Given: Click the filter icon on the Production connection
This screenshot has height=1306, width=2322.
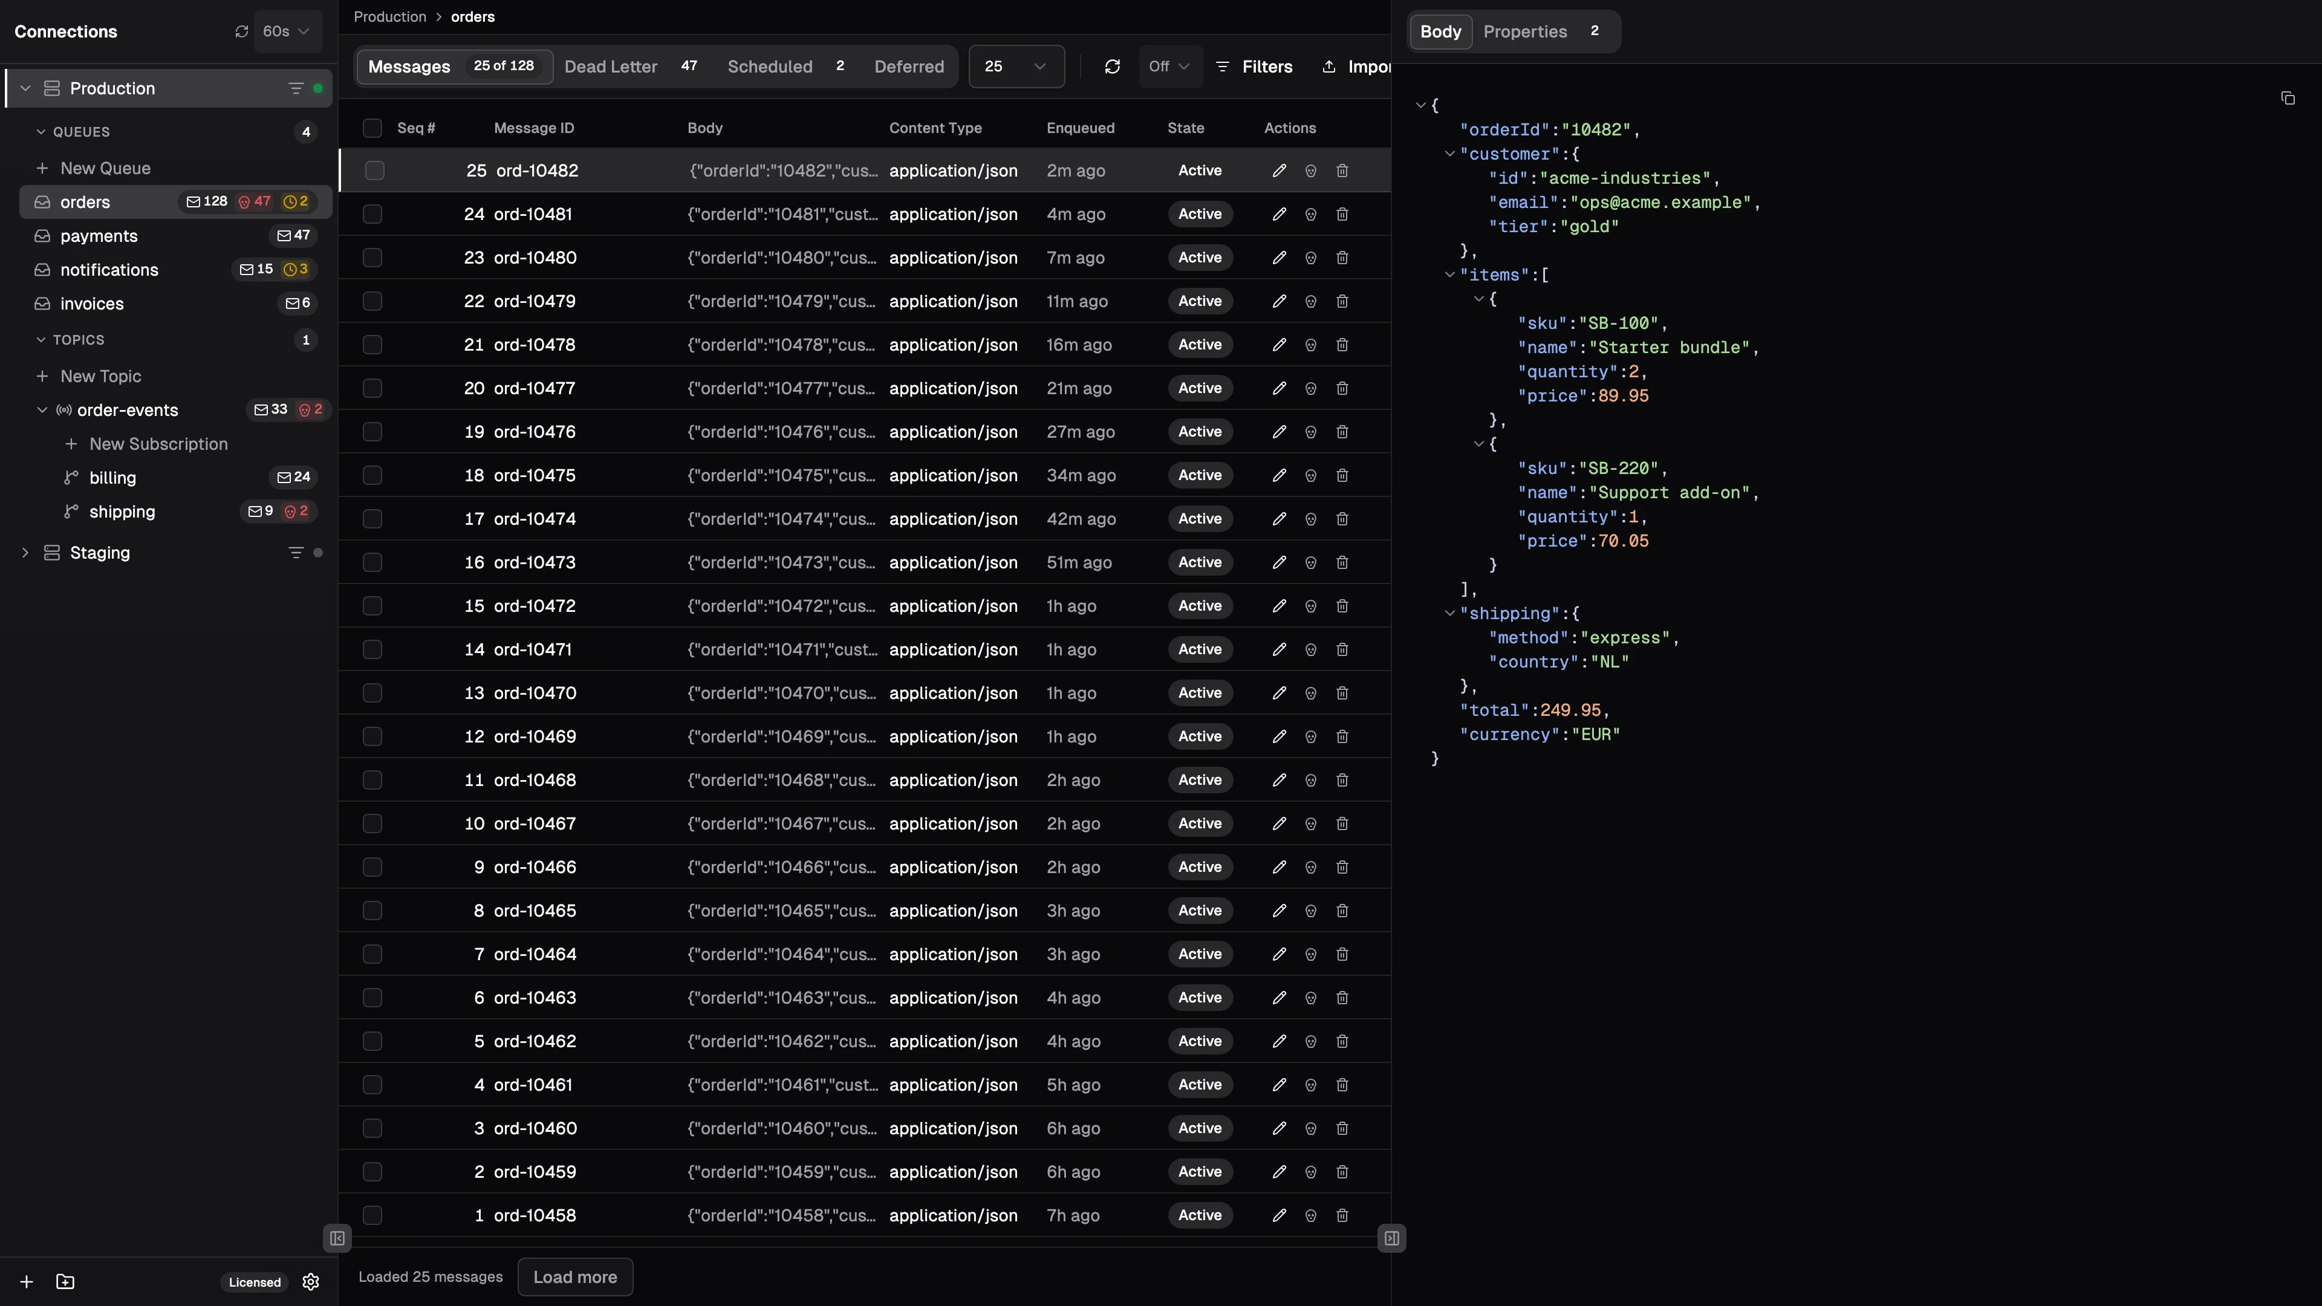Looking at the screenshot, I should [296, 88].
